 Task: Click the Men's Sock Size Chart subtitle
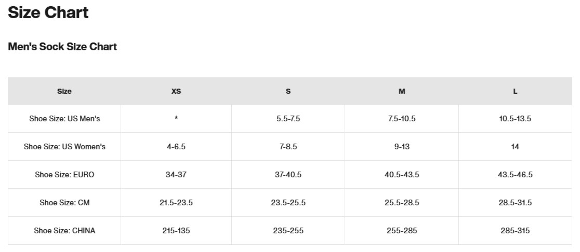coord(62,47)
